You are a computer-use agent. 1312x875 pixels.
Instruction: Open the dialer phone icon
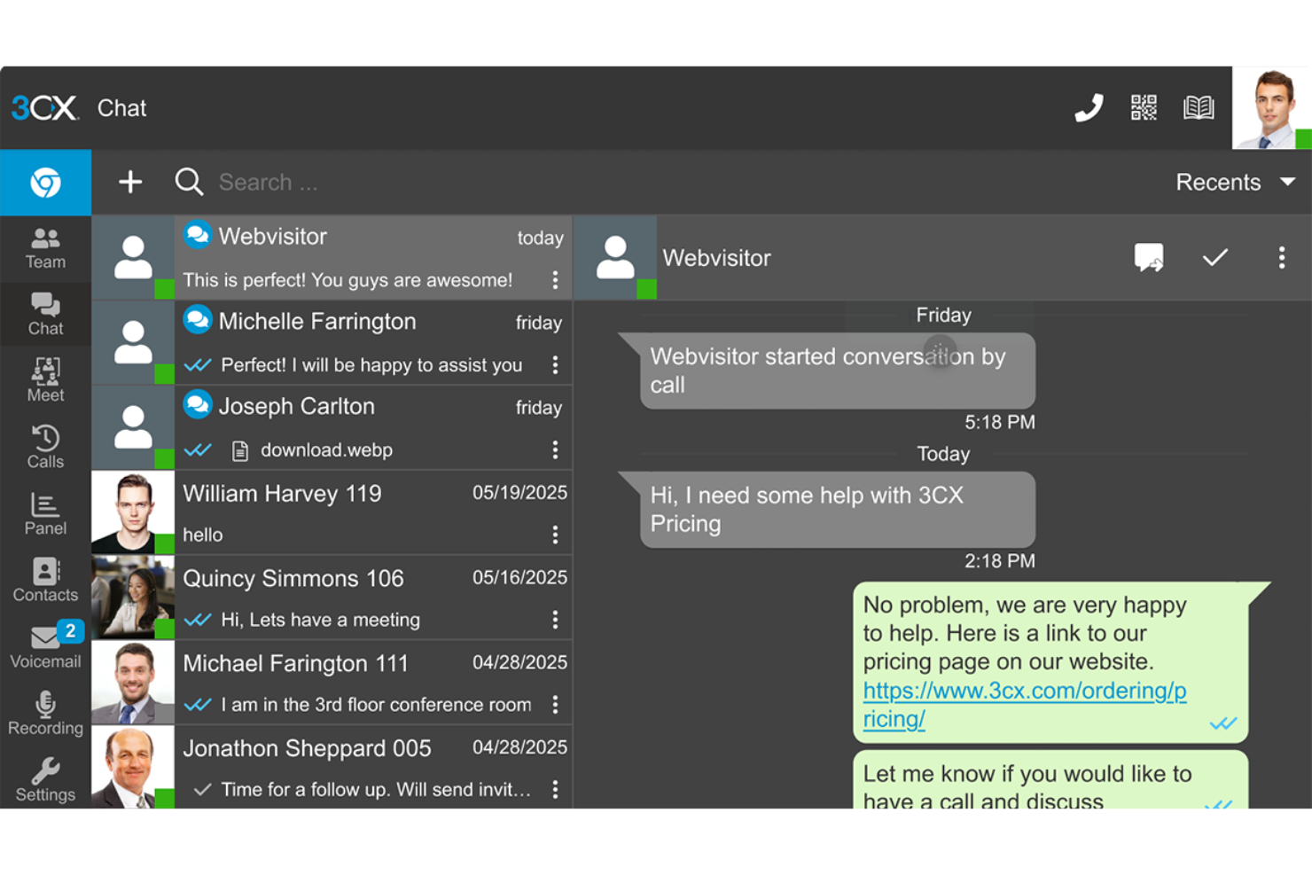[x=1089, y=107]
